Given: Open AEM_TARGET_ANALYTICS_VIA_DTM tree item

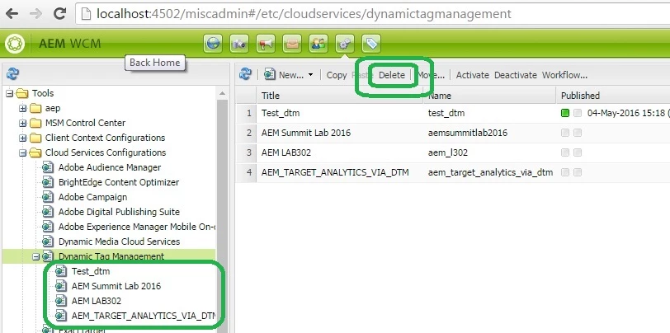Looking at the screenshot, I should click(x=143, y=316).
